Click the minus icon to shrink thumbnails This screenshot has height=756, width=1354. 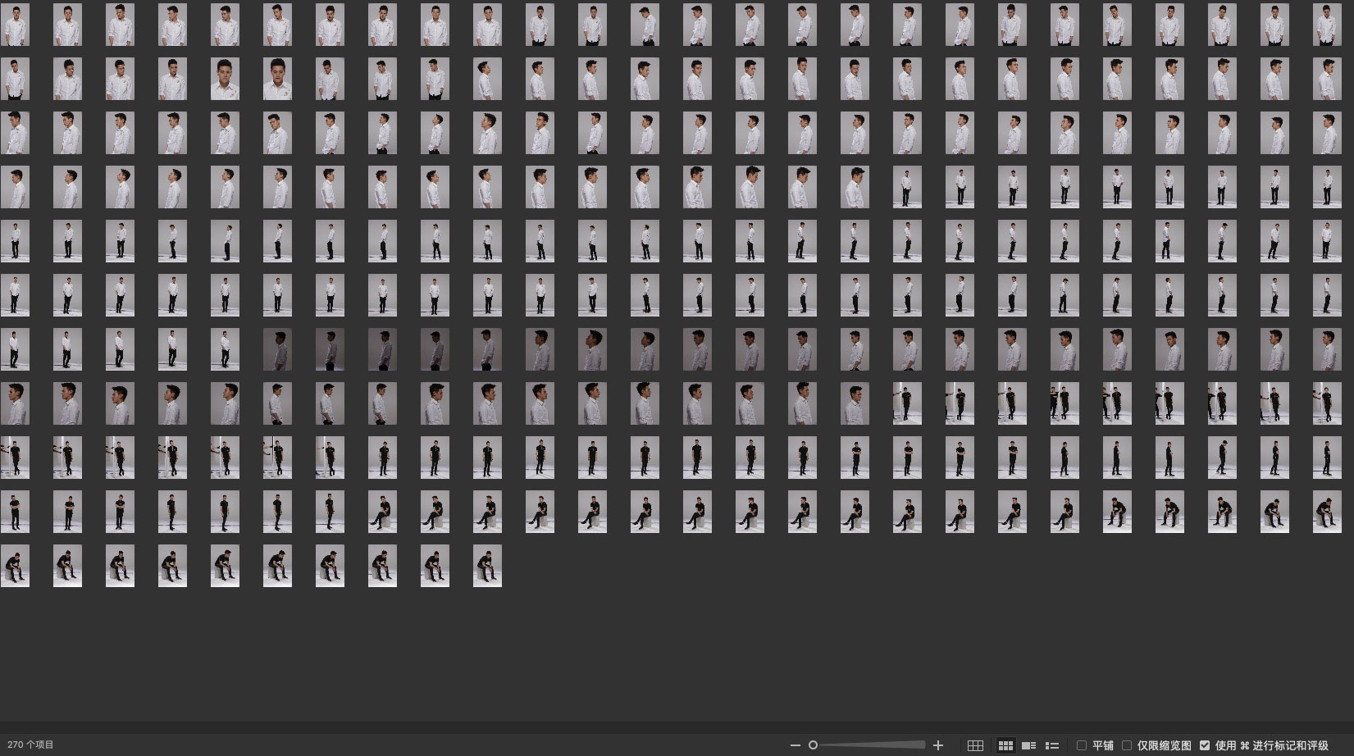tap(795, 745)
